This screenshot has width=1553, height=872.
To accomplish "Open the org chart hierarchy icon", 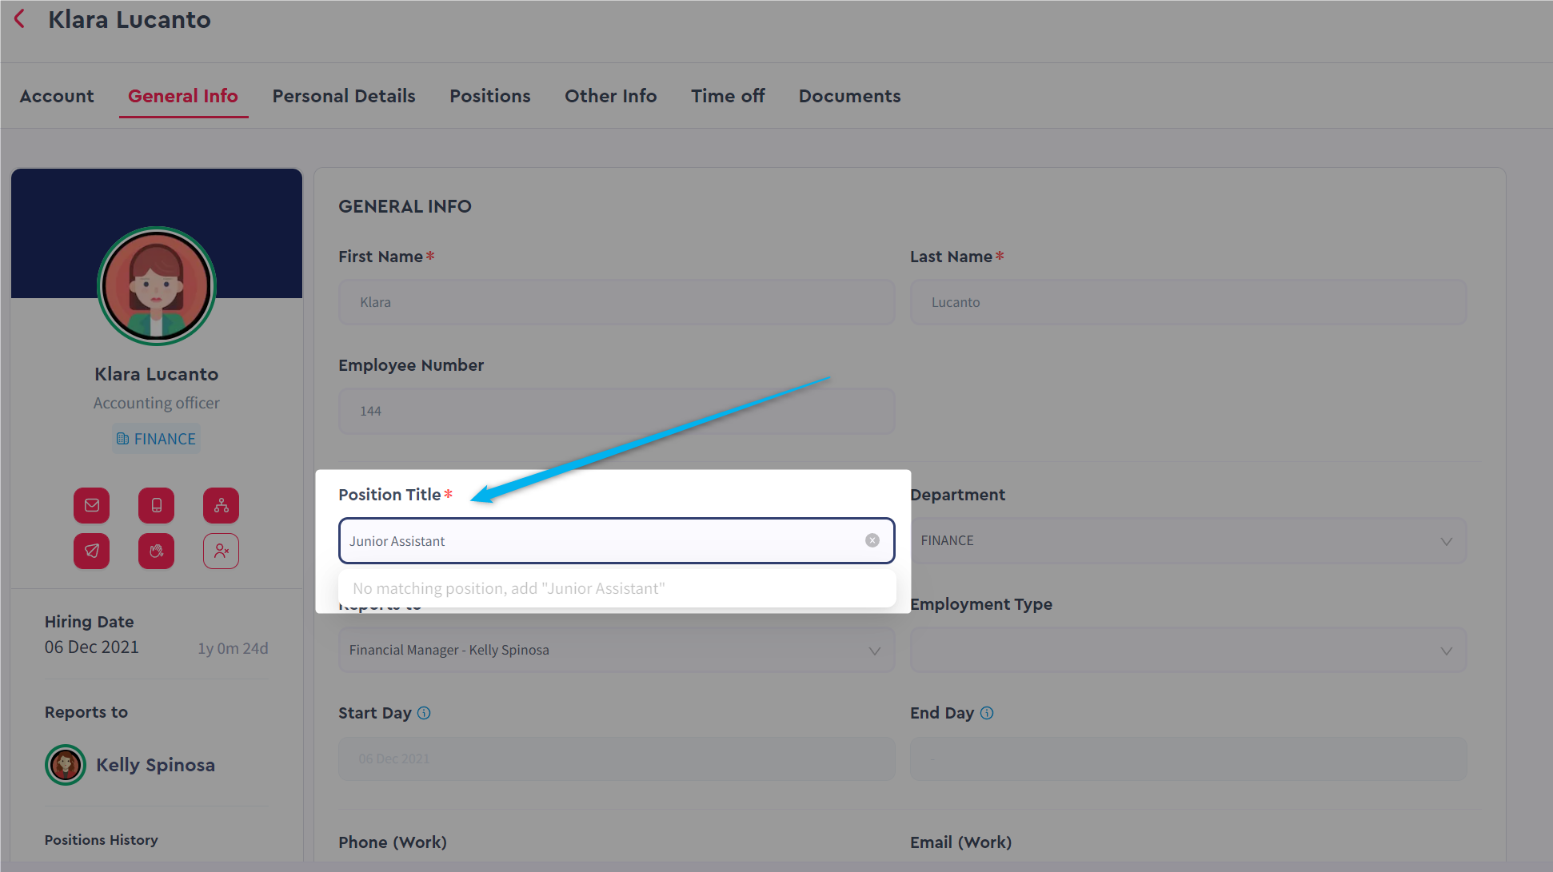I will pos(221,505).
